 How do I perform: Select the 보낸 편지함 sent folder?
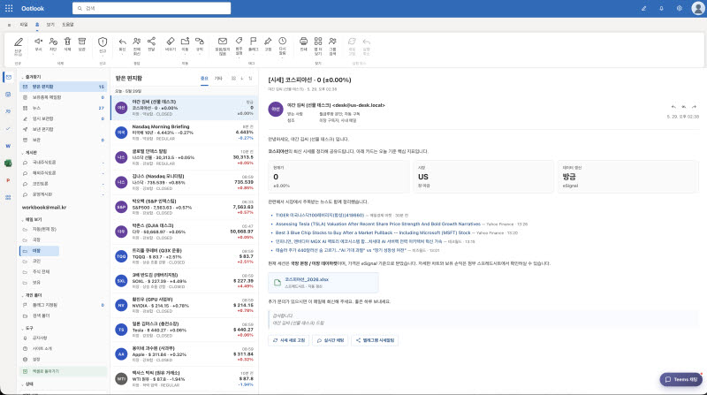[63, 129]
